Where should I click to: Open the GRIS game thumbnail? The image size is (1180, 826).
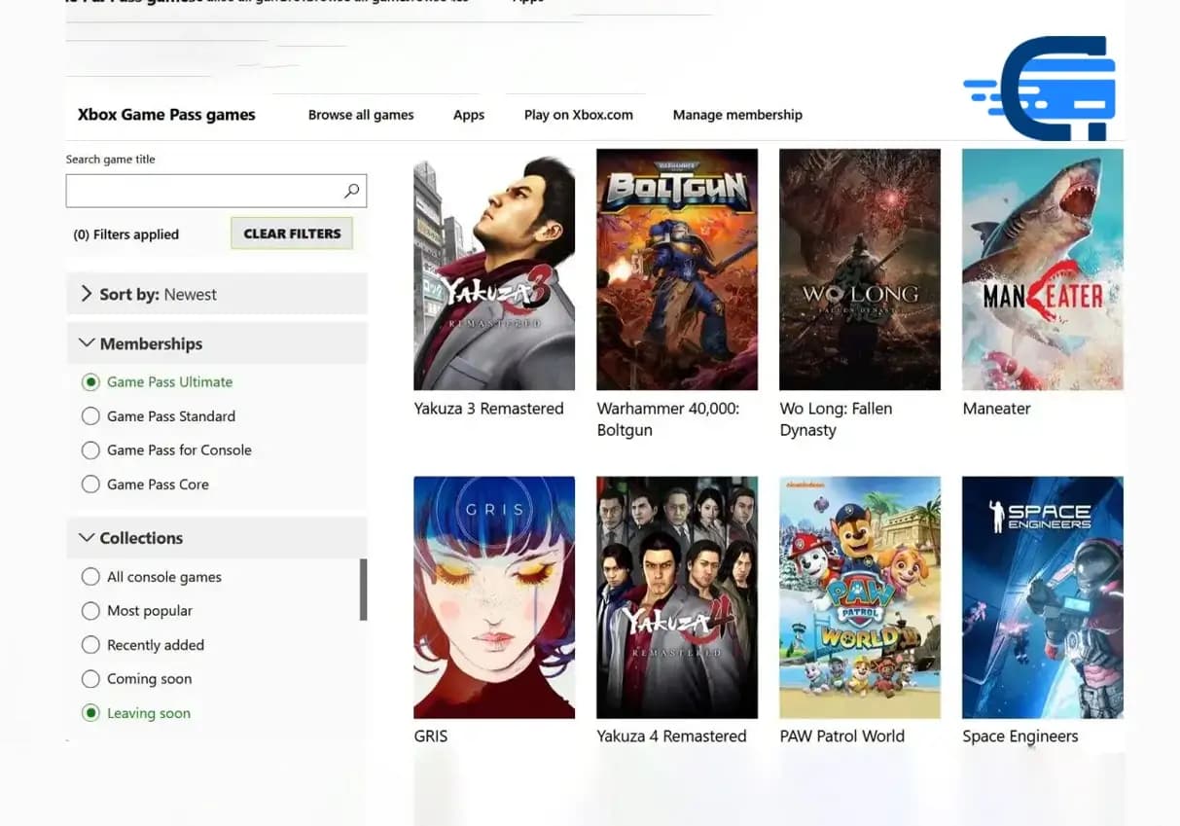(494, 596)
